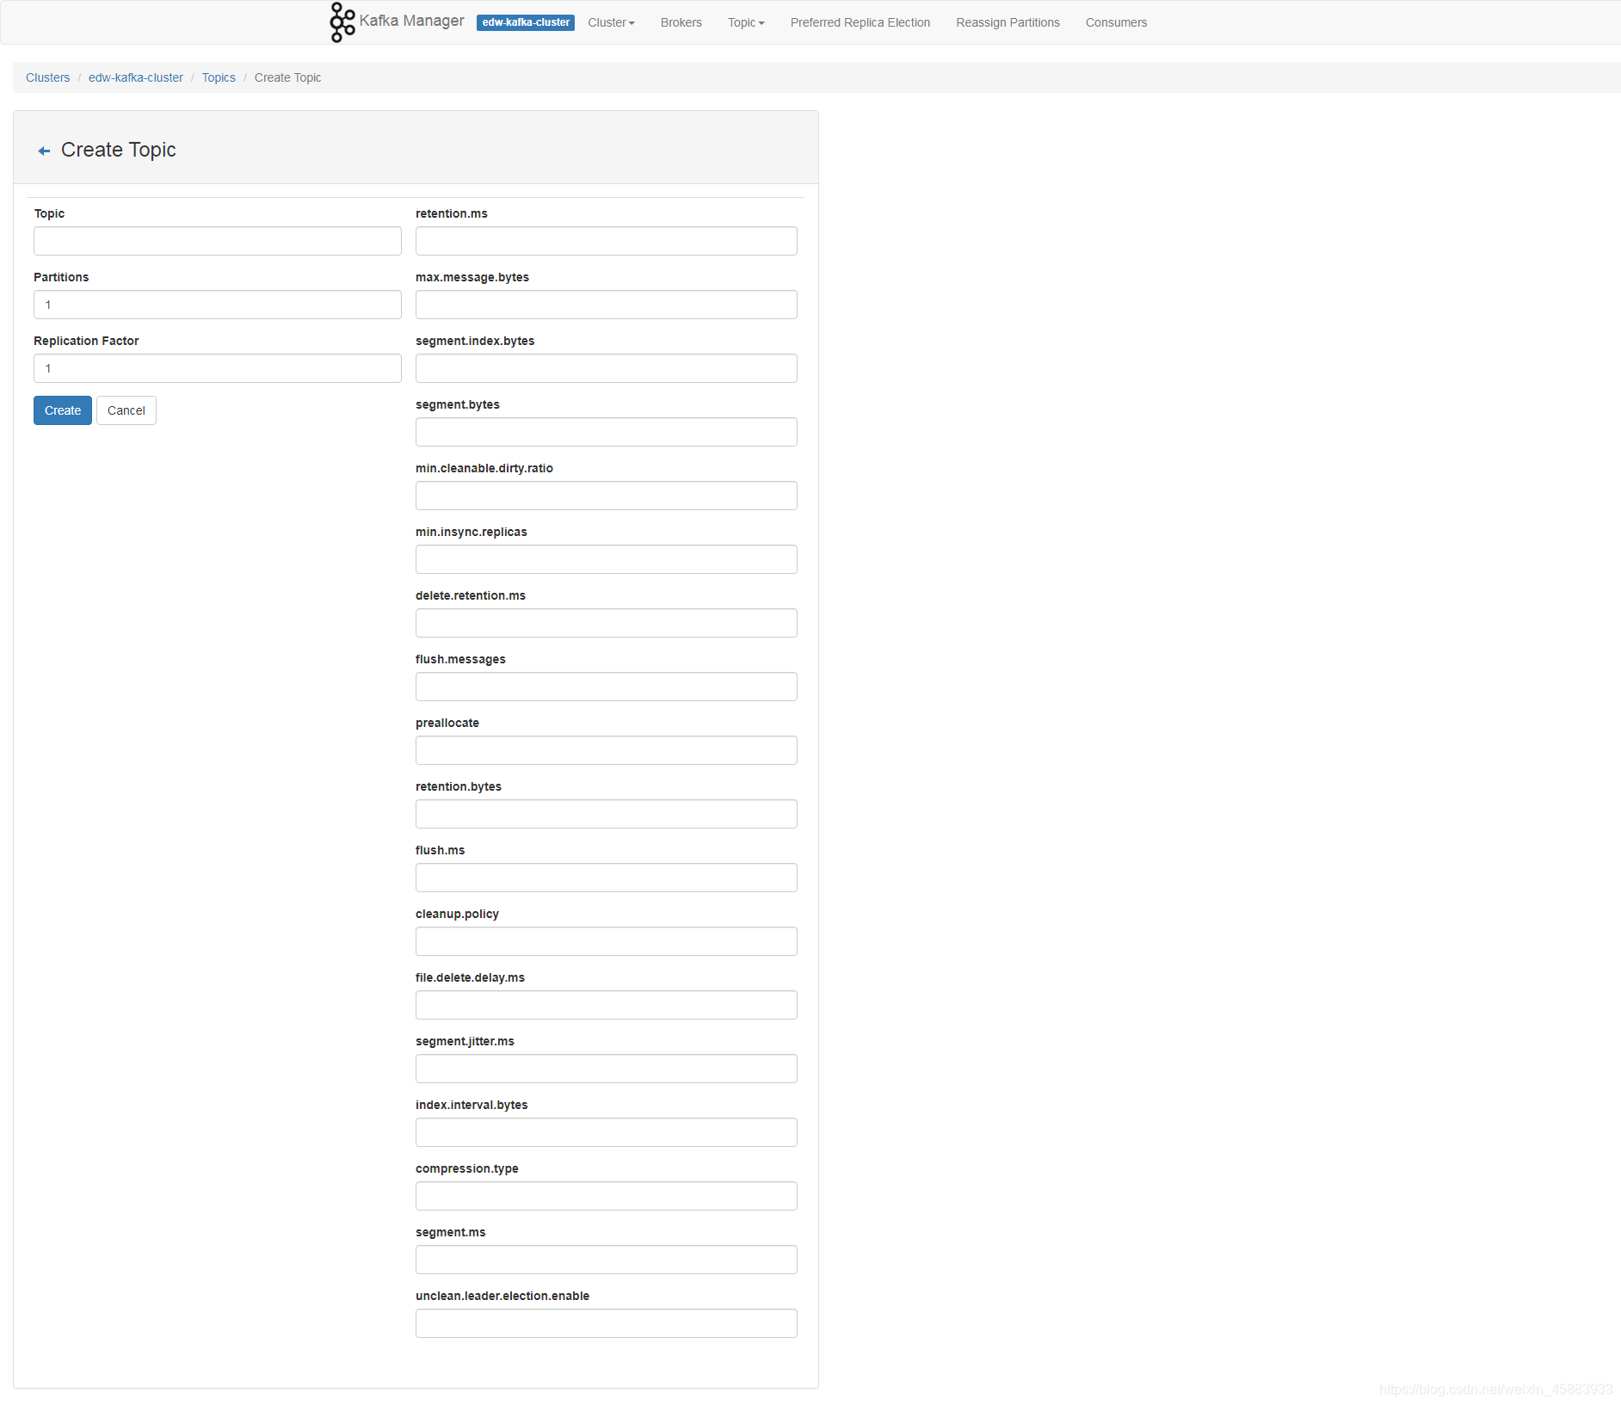
Task: Focus the Partitions input field
Action: [218, 305]
